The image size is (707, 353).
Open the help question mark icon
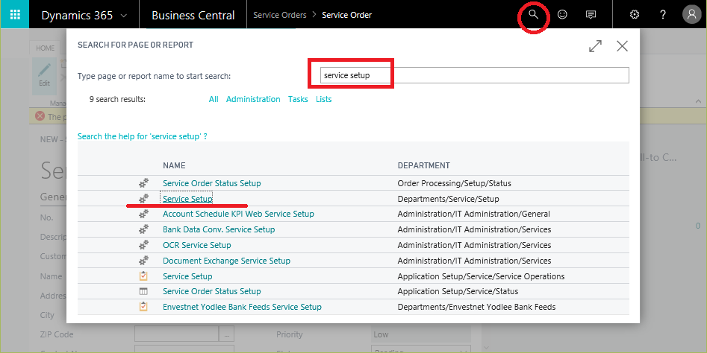663,14
